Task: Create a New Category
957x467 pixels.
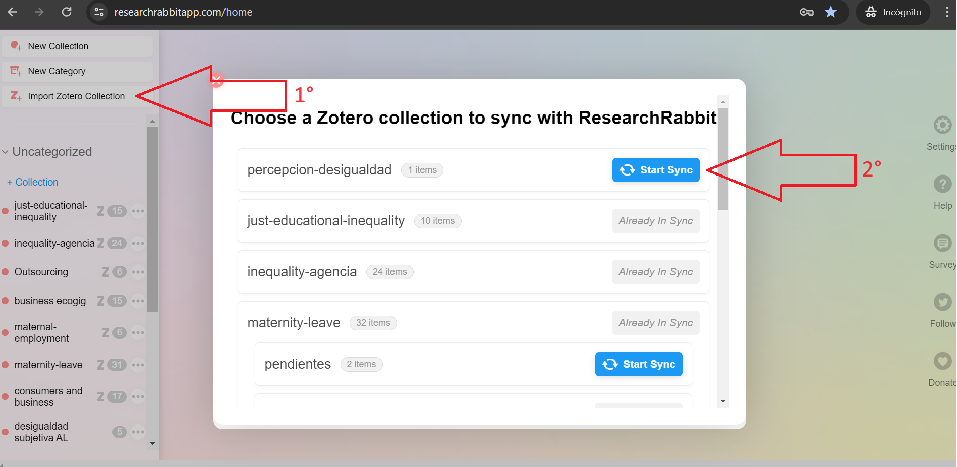Action: coord(57,71)
